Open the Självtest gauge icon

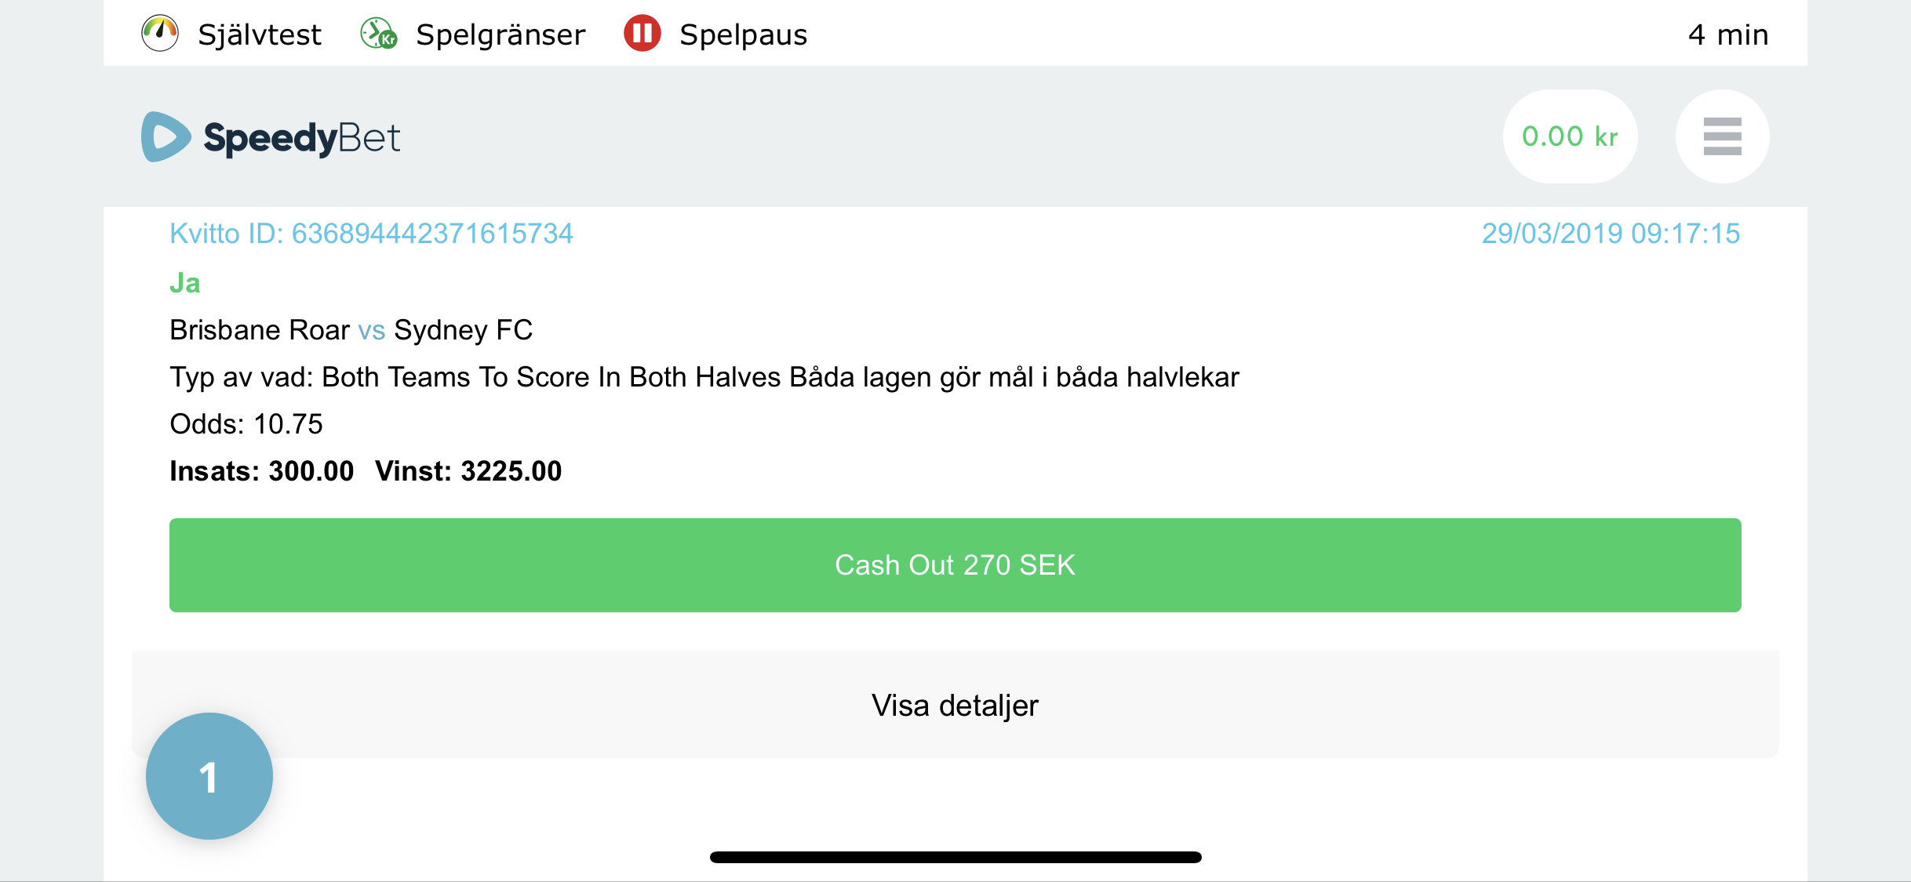tap(160, 34)
